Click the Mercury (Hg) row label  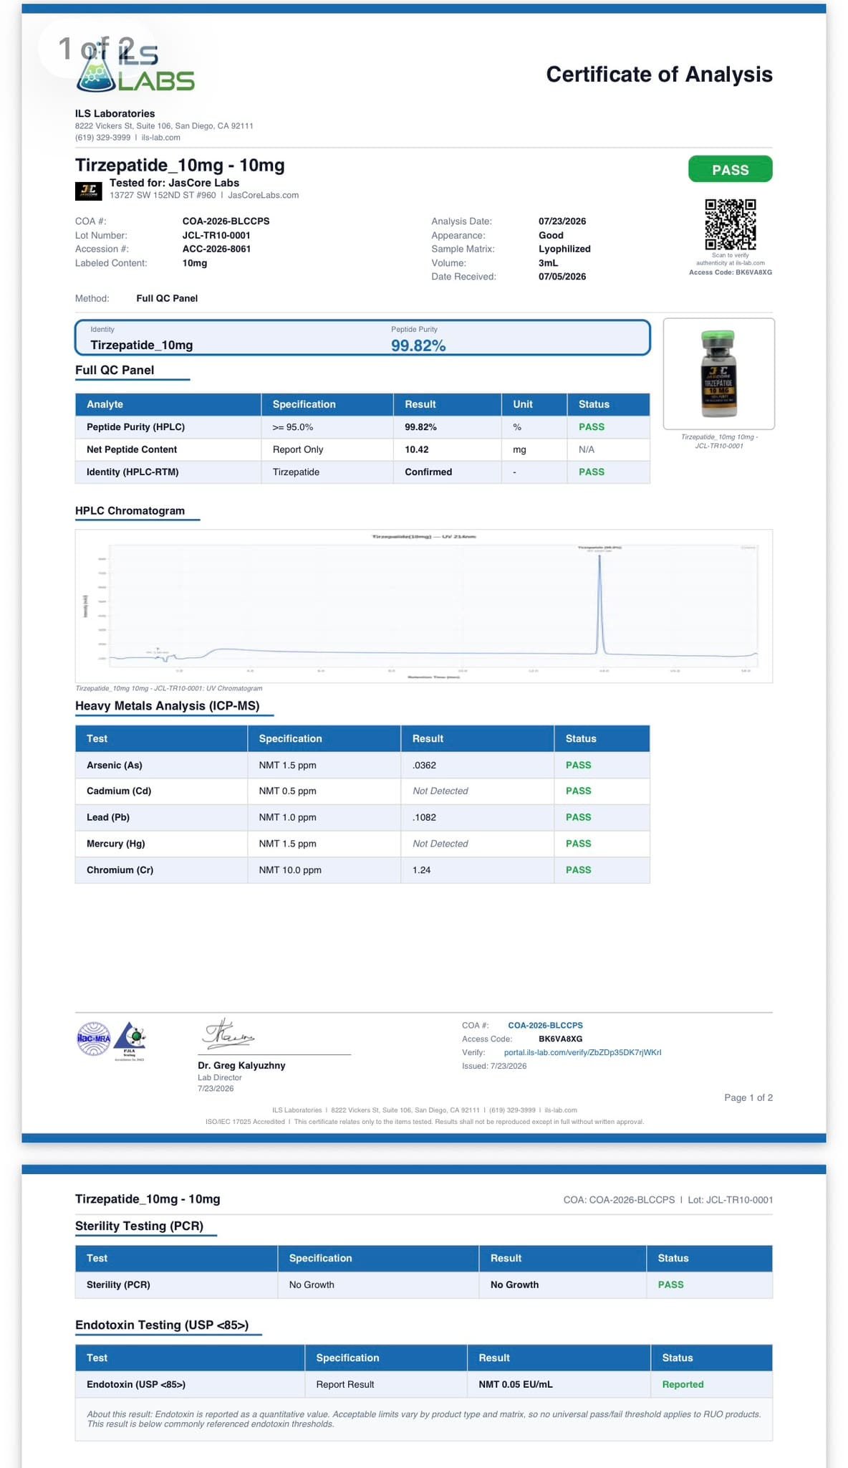click(116, 844)
